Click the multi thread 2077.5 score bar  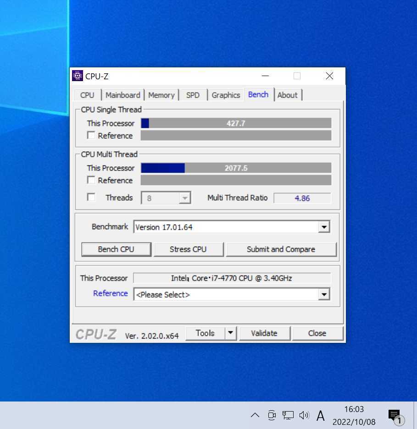[x=236, y=168]
